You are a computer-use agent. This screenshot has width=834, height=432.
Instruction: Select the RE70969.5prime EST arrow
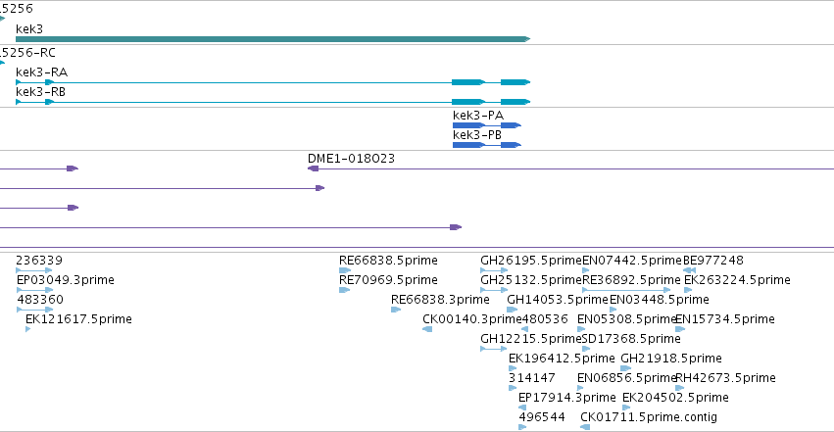pos(344,290)
